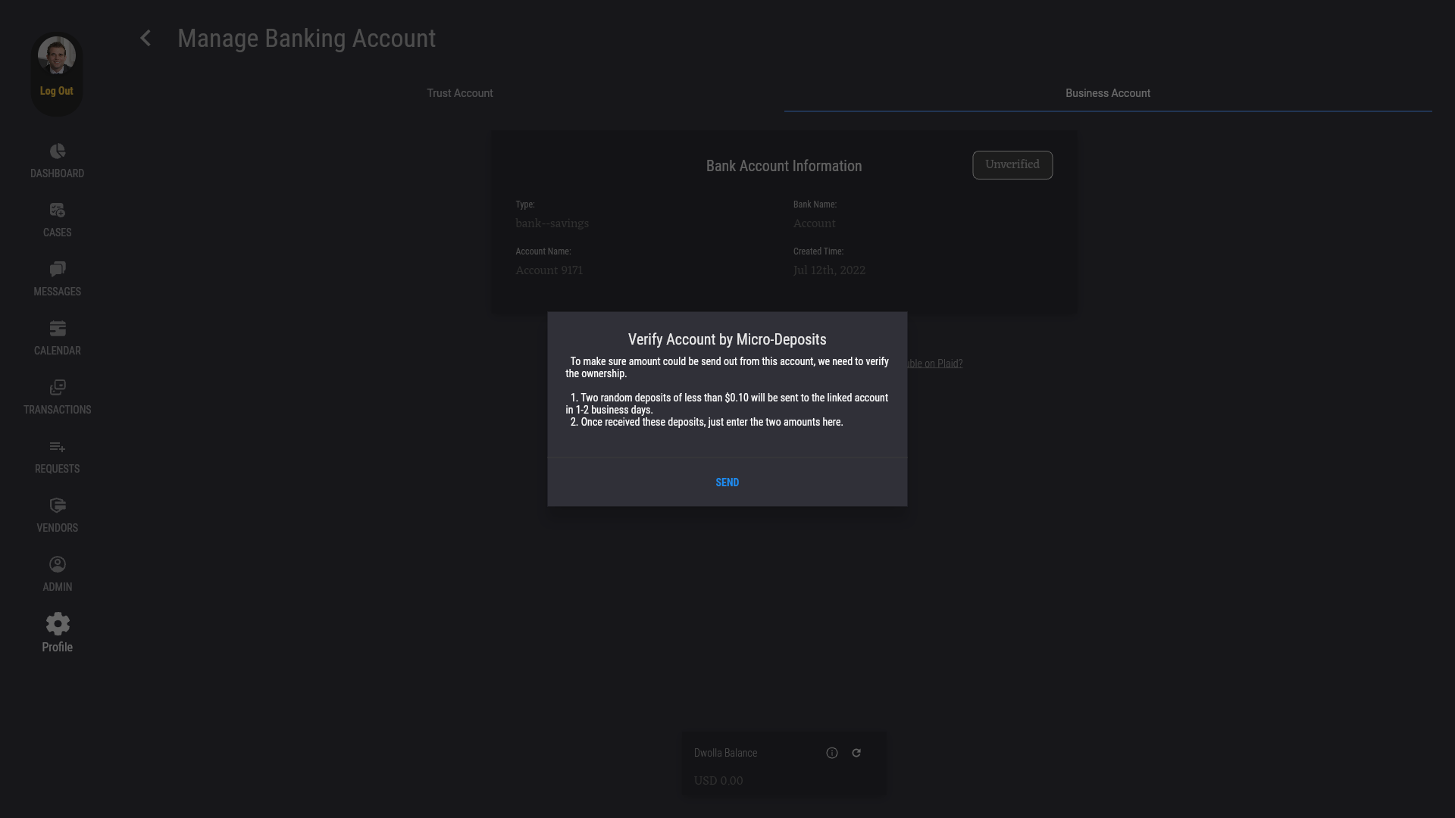
Task: Open Cases from the sidebar icon
Action: tap(58, 211)
